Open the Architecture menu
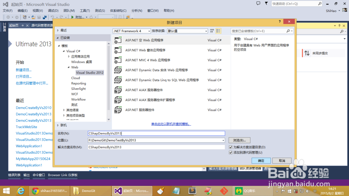This screenshot has height=196, width=349. pos(118,10)
